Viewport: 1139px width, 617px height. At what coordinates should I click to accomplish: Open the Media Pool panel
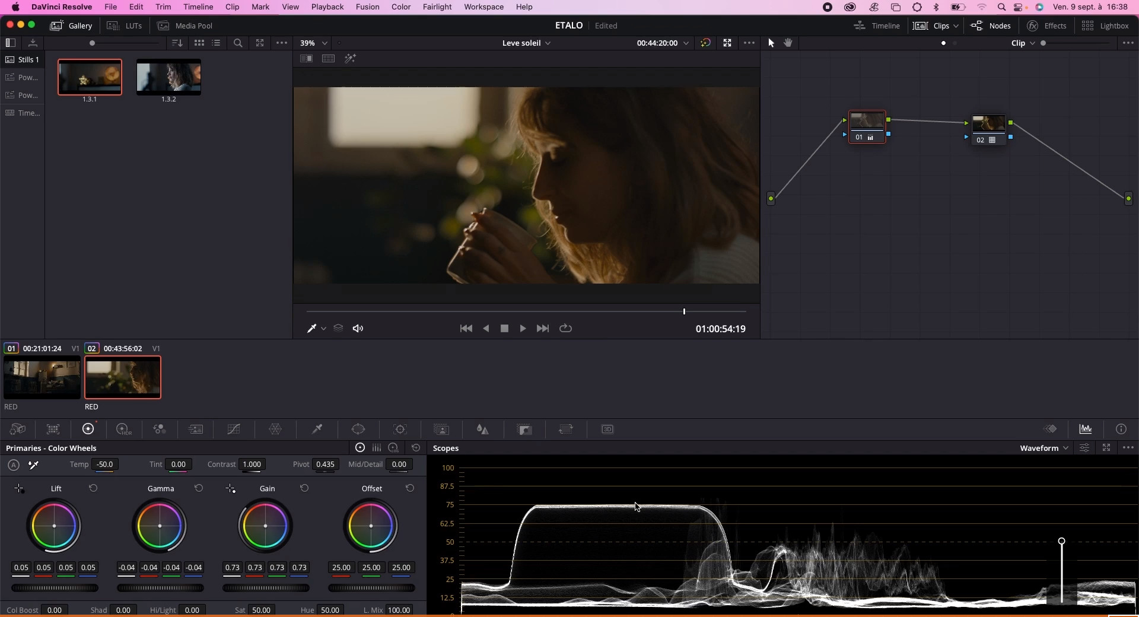185,26
